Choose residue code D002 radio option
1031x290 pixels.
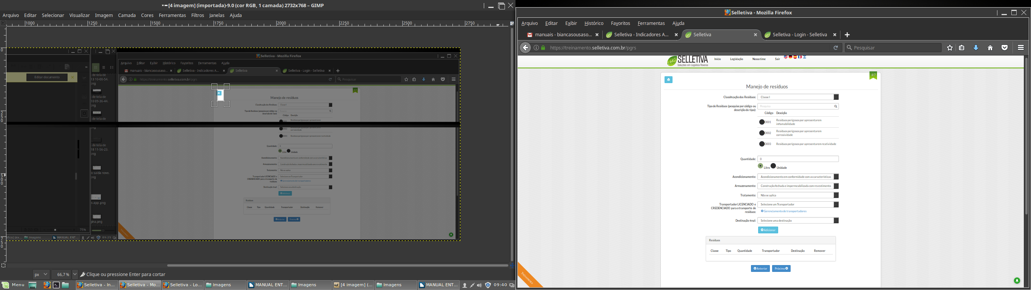(x=762, y=133)
